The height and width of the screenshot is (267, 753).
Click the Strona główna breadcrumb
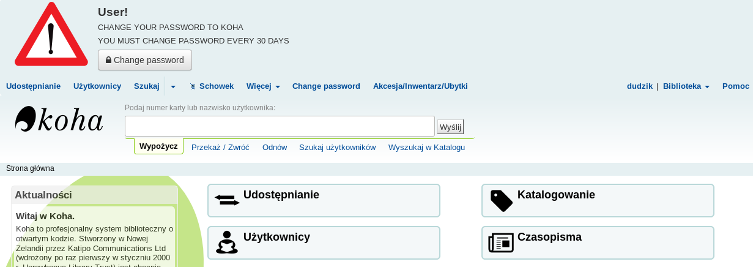(x=30, y=168)
